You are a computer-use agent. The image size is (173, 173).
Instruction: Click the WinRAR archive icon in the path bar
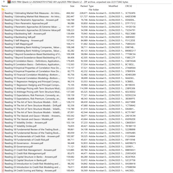[9, 2]
